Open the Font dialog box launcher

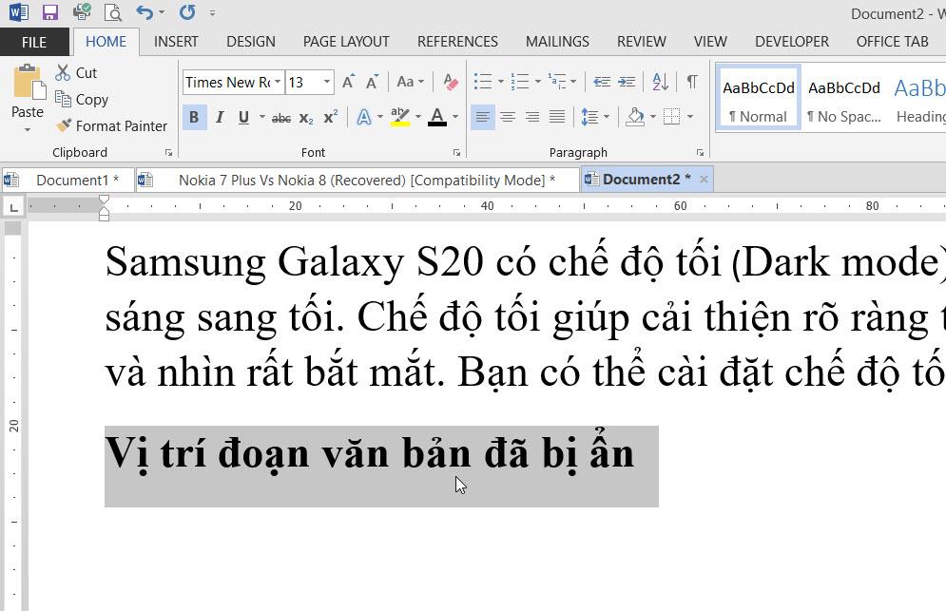(455, 152)
